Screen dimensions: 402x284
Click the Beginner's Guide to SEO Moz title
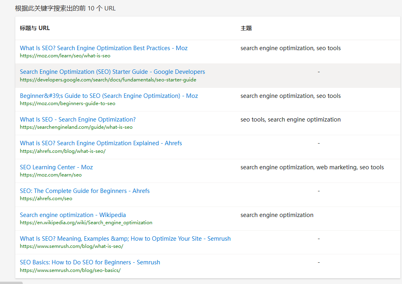pos(109,96)
